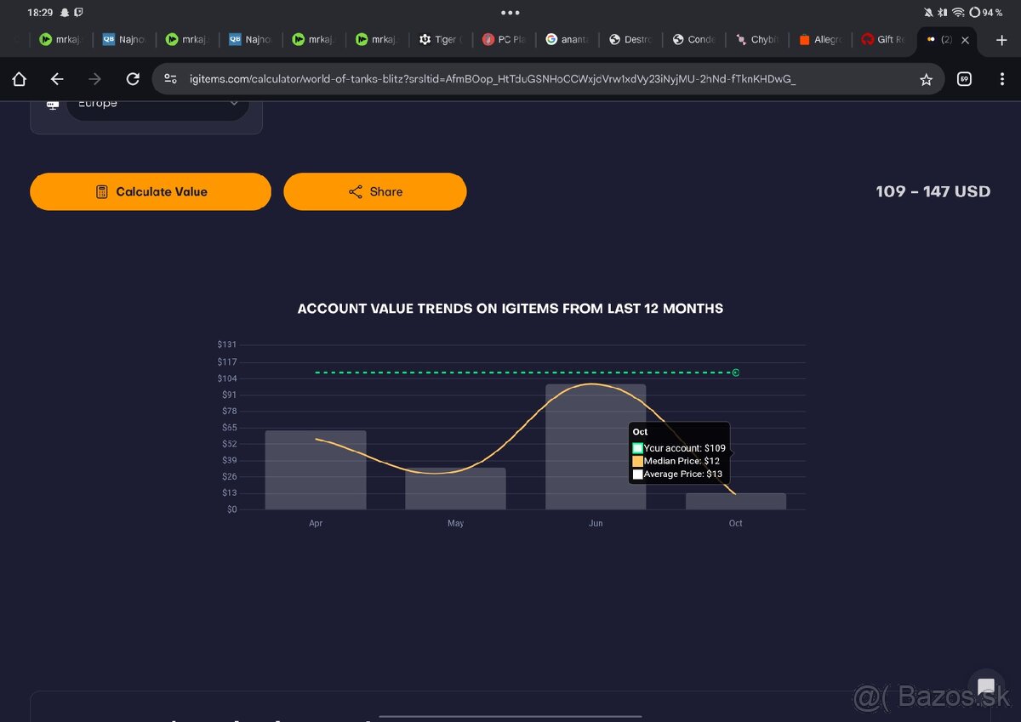Click the Share button
Viewport: 1021px width, 722px height.
click(x=374, y=191)
